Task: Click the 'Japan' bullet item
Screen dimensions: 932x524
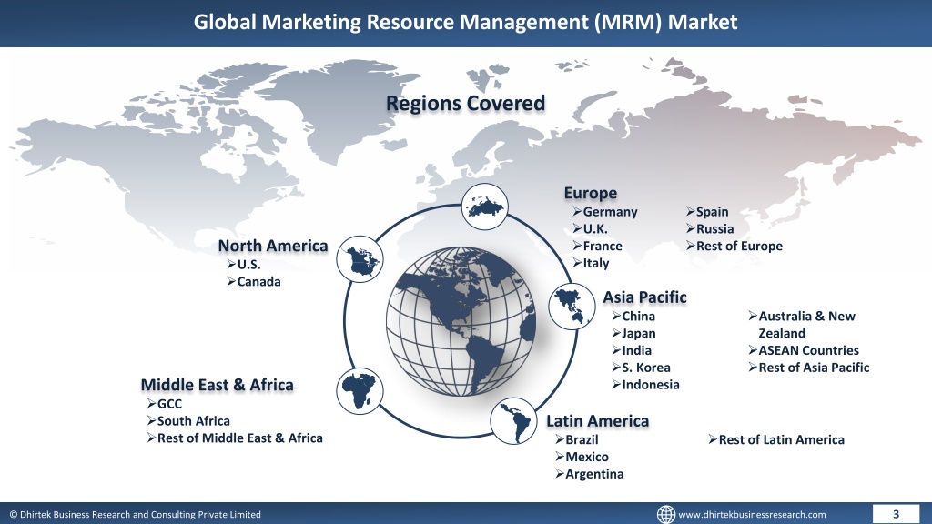Action: (633, 334)
